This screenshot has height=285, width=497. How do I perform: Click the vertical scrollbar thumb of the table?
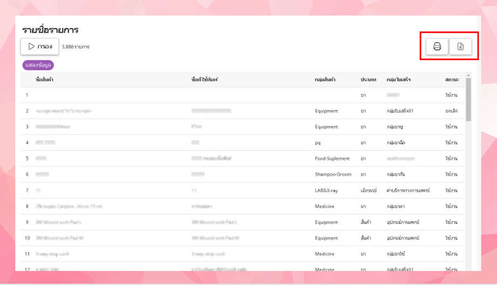(468, 99)
